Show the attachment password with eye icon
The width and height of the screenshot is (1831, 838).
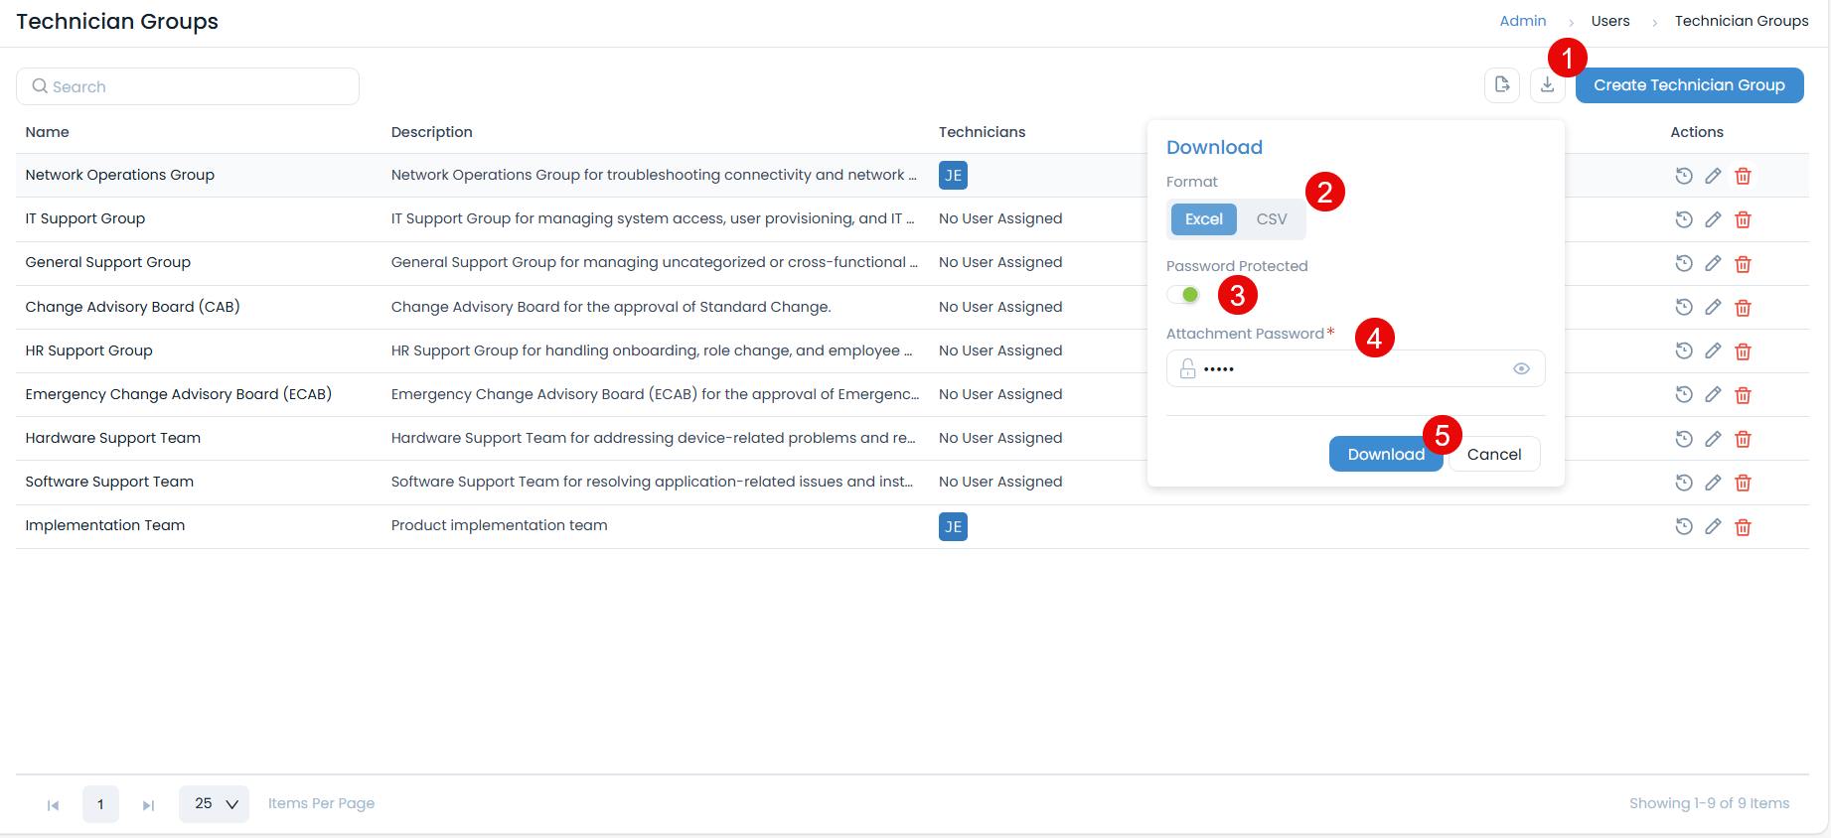(x=1521, y=368)
